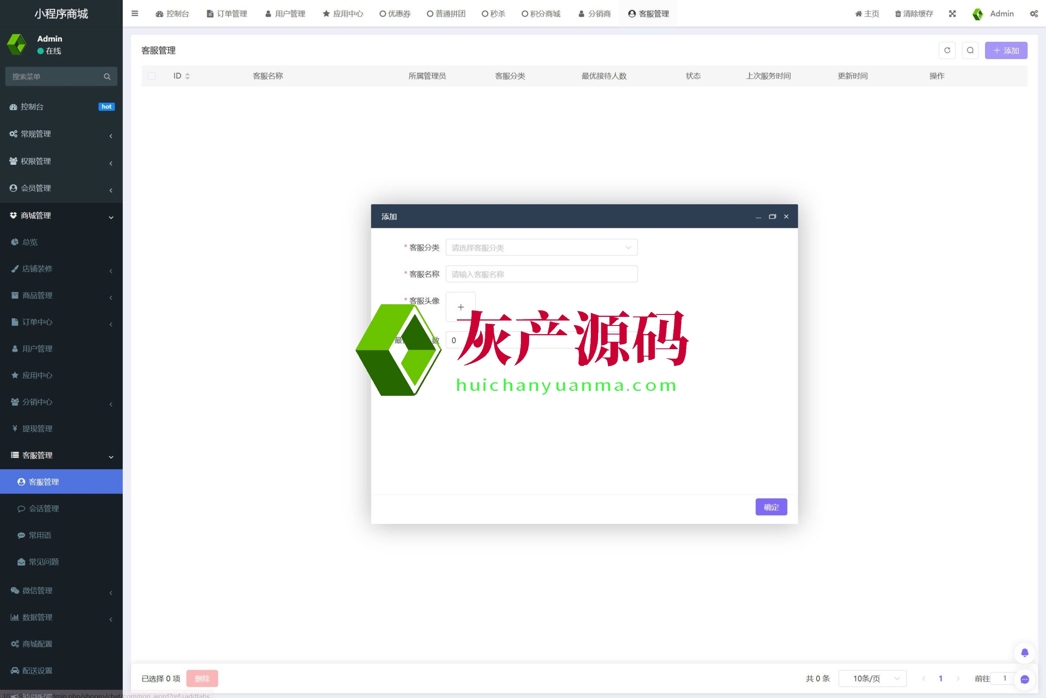Click the fullscreen expand icon in header
The image size is (1046, 698).
click(952, 13)
